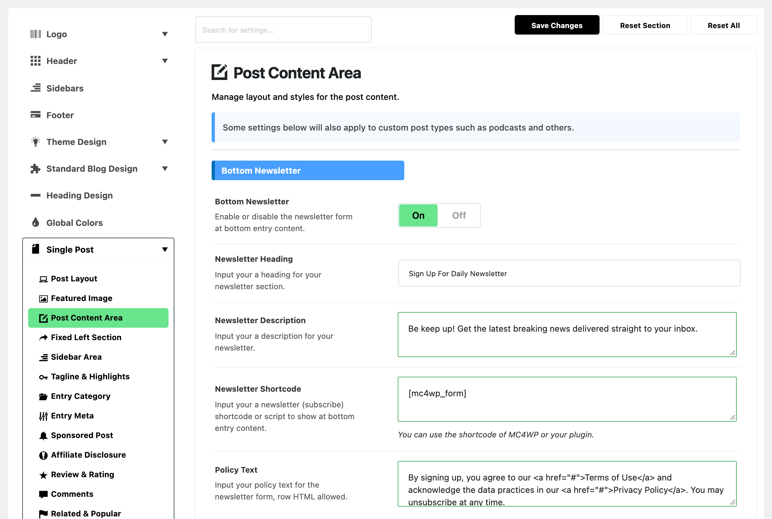
Task: Expand the Header section arrow
Action: tap(165, 61)
